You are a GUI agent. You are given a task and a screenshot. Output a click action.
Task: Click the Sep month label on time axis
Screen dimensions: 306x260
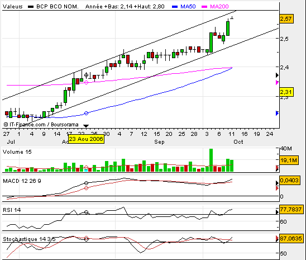pos(159,142)
